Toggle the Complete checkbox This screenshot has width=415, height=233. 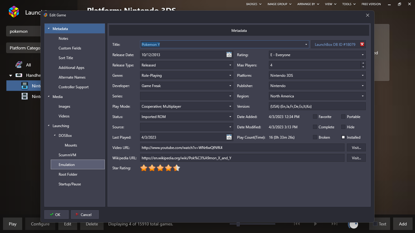(315, 127)
